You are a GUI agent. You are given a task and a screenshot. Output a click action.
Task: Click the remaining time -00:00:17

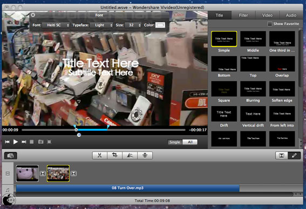pos(198,130)
